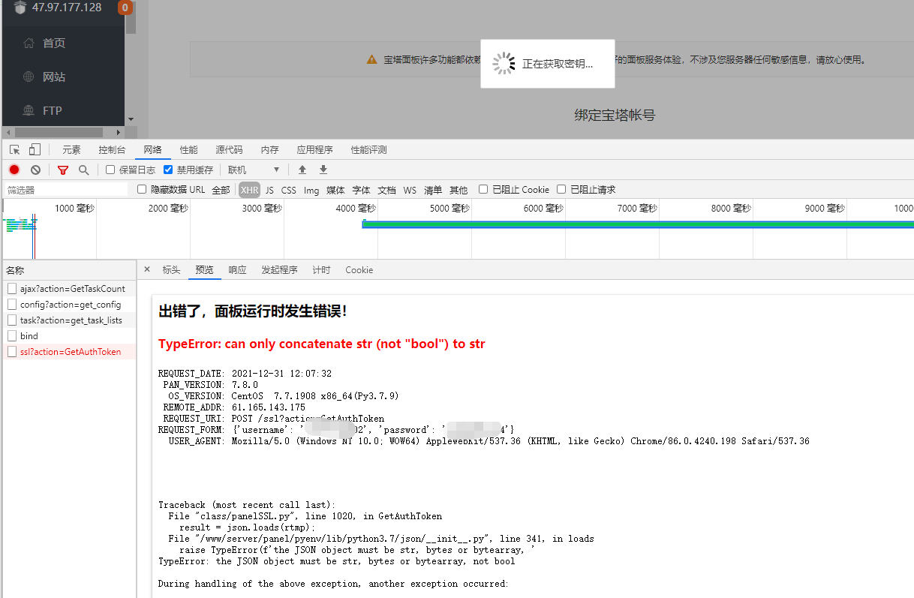Open the 内存 tab
Image resolution: width=914 pixels, height=598 pixels.
(x=269, y=150)
